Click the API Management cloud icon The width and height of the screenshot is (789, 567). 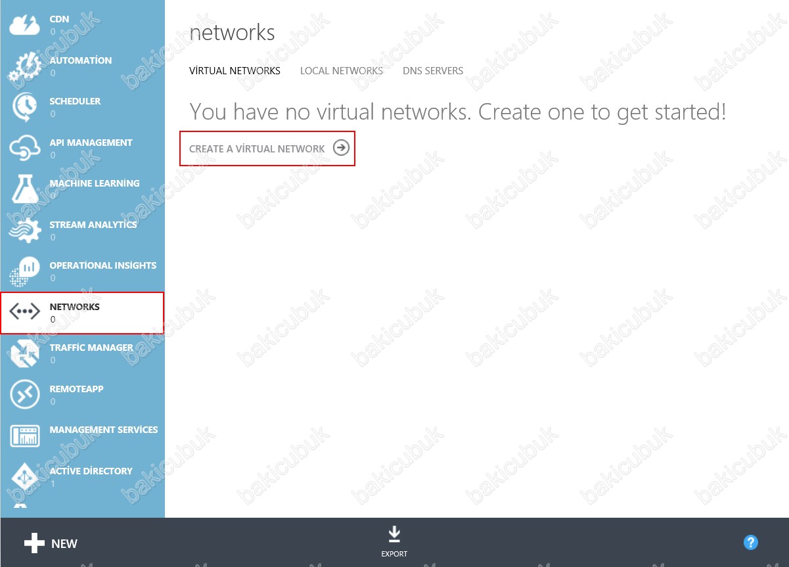[x=25, y=148]
